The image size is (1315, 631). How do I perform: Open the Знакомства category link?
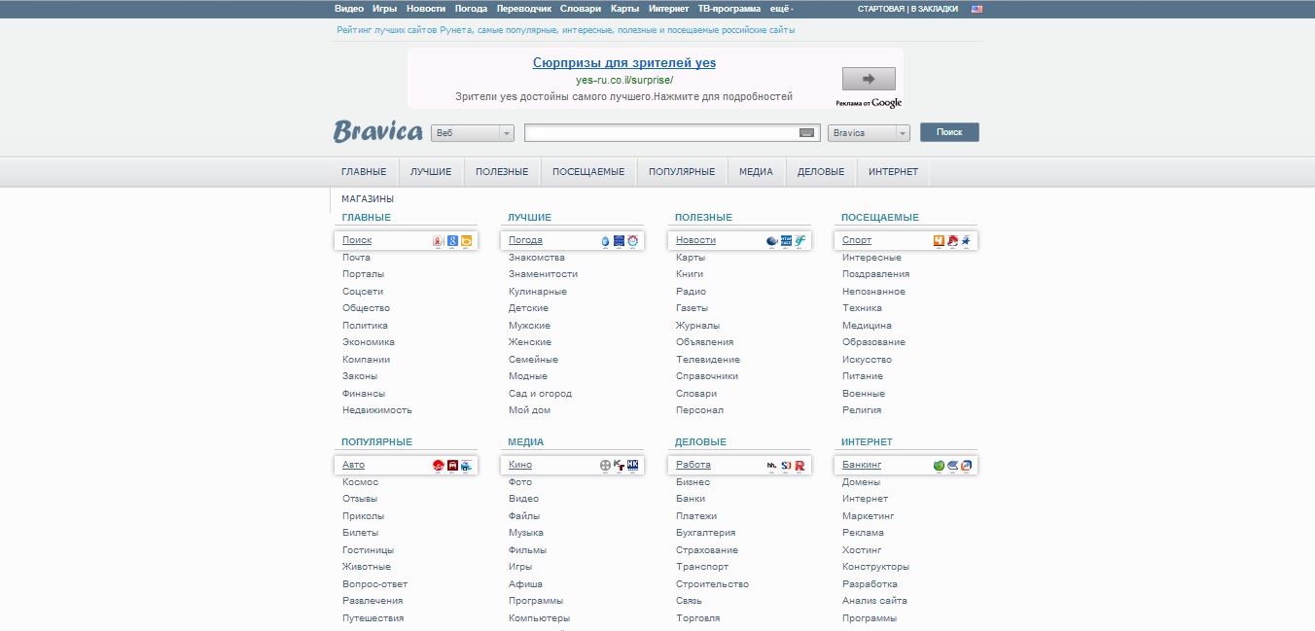tap(537, 258)
